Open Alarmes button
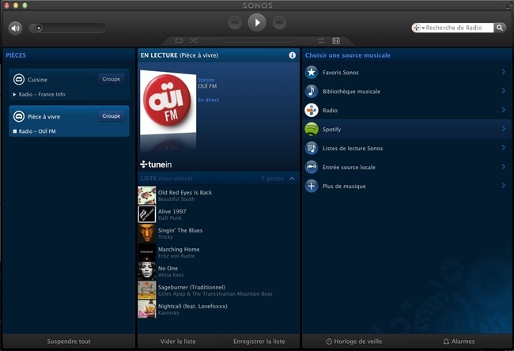514x351 pixels. [x=459, y=342]
